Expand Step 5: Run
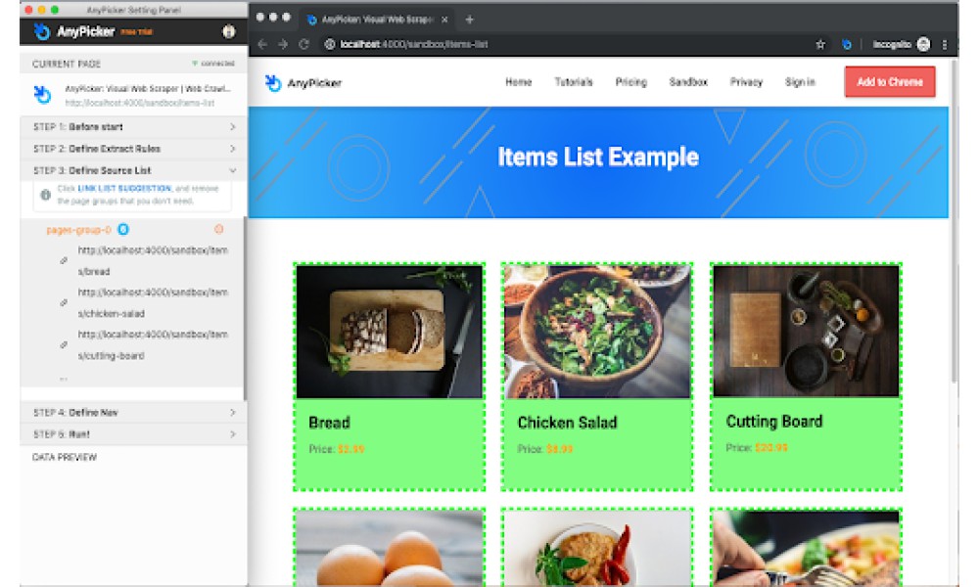The width and height of the screenshot is (979, 587). coord(133,434)
